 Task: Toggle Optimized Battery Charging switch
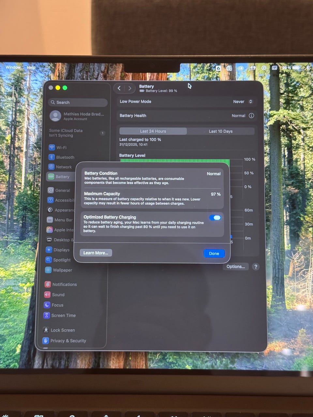click(x=215, y=218)
